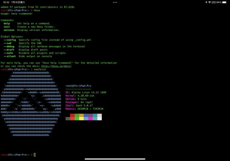Click the 'init' command in Hexo help
Viewport: 230px width, 161px height.
[x=7, y=27]
